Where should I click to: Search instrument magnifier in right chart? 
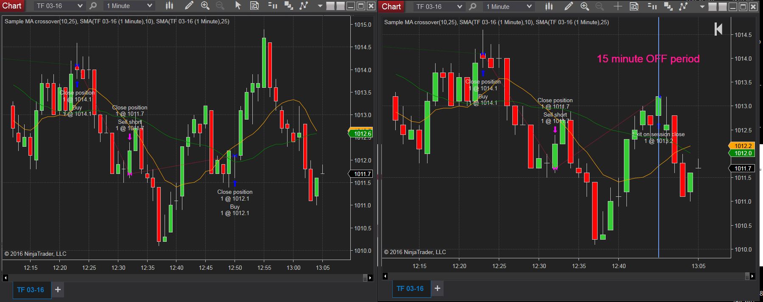pyautogui.click(x=473, y=6)
